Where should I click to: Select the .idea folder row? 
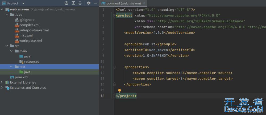[x=49, y=15]
